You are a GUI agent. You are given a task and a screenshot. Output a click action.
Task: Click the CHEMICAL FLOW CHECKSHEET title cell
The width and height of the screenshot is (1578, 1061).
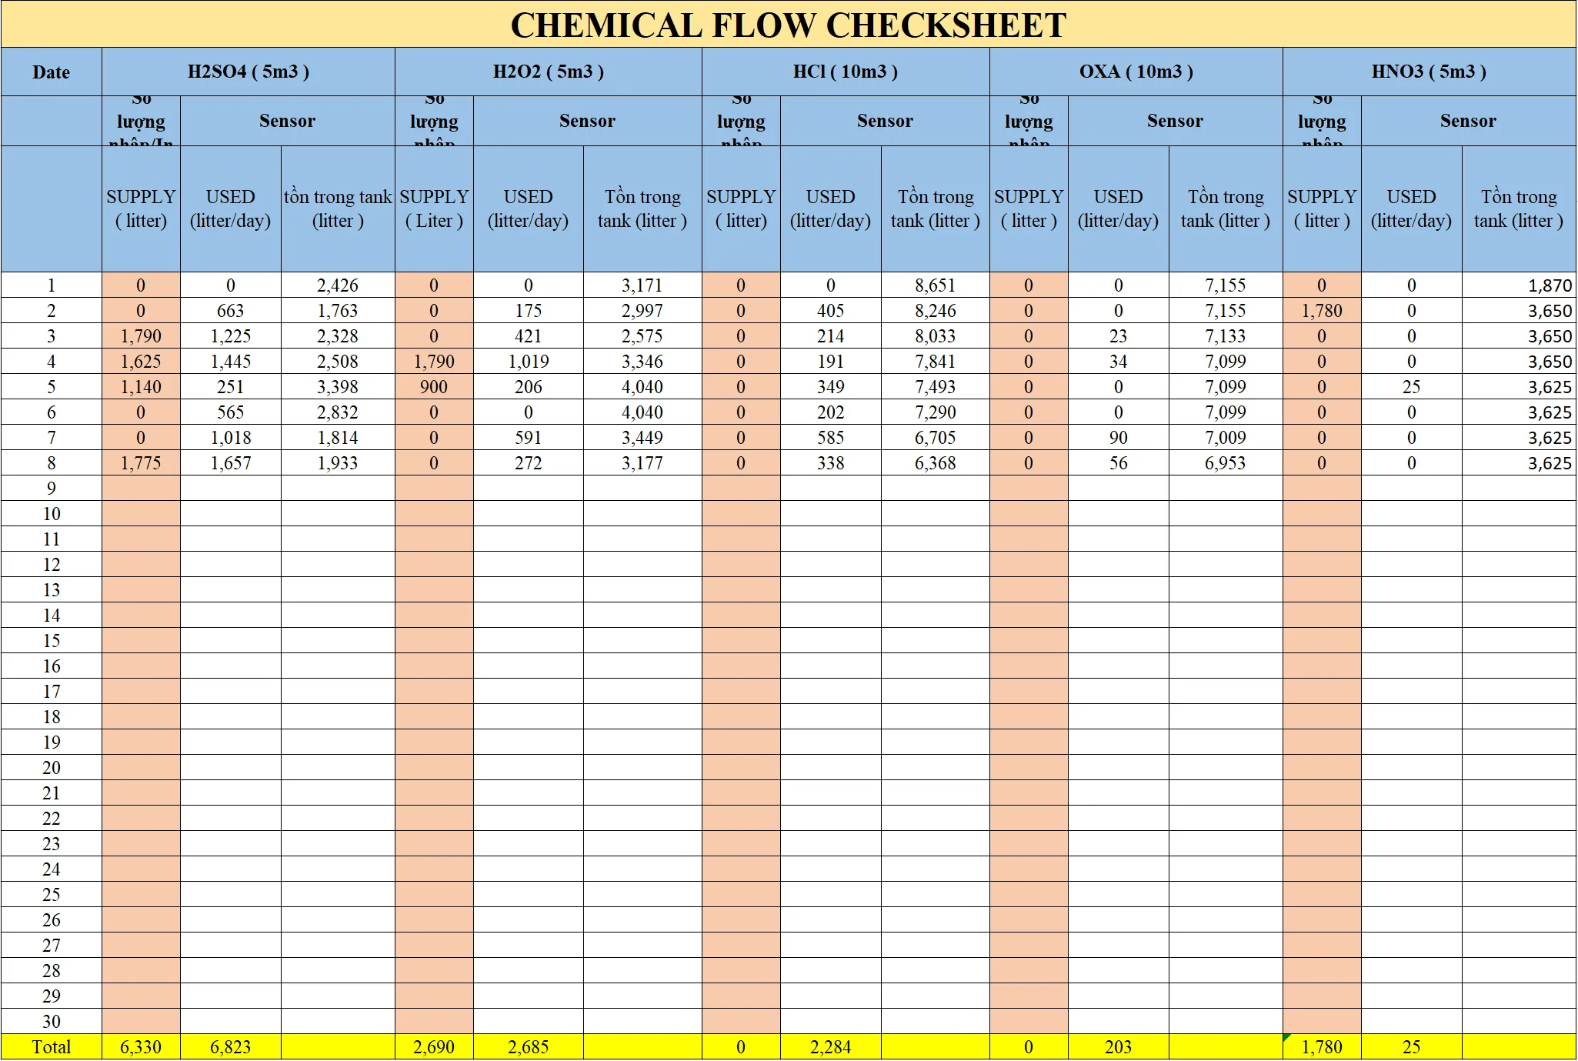[789, 25]
